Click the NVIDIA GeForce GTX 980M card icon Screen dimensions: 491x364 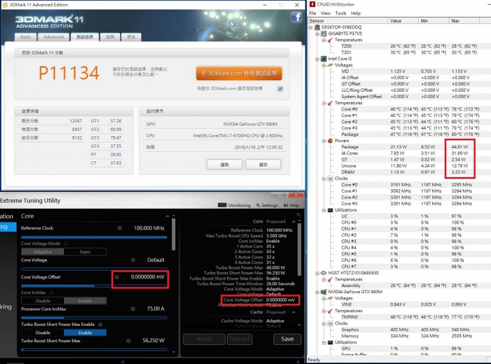[324, 292]
